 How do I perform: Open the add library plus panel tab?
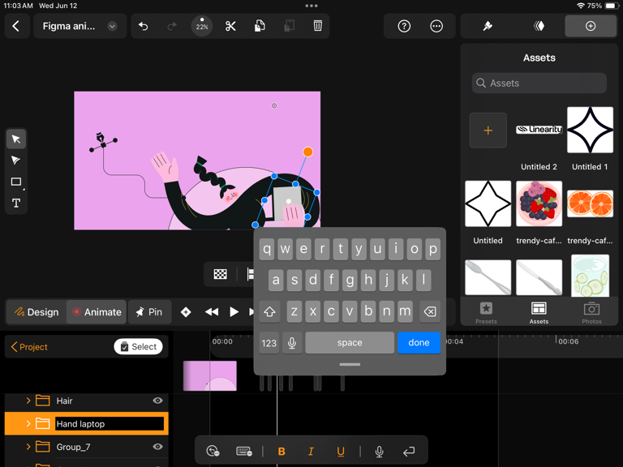click(591, 26)
